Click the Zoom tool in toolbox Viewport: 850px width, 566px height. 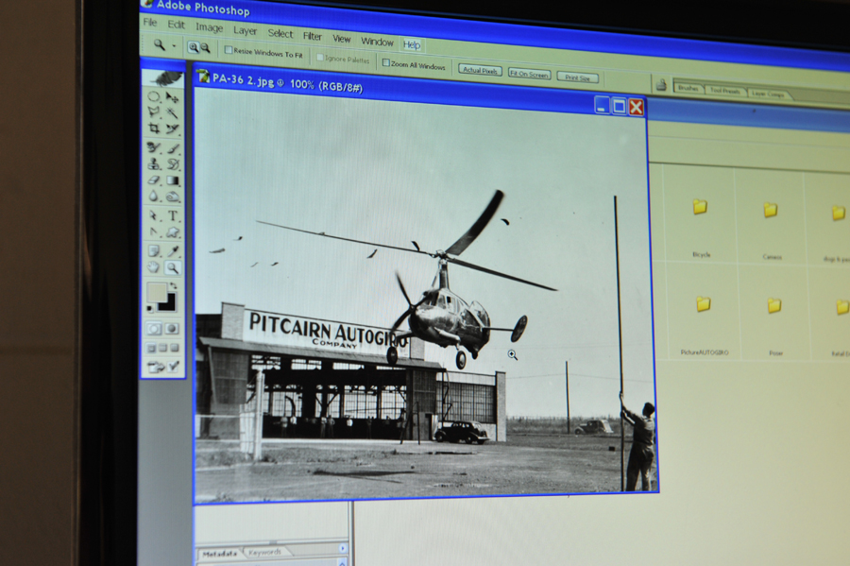coord(173,268)
